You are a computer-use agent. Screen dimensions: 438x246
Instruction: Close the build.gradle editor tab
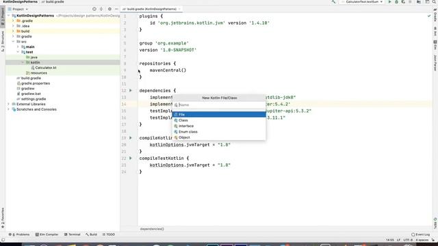click(x=179, y=9)
